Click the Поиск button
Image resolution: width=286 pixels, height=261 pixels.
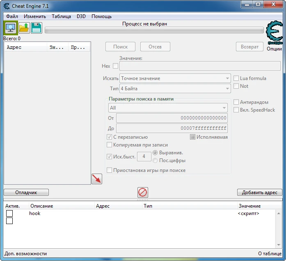pos(120,47)
